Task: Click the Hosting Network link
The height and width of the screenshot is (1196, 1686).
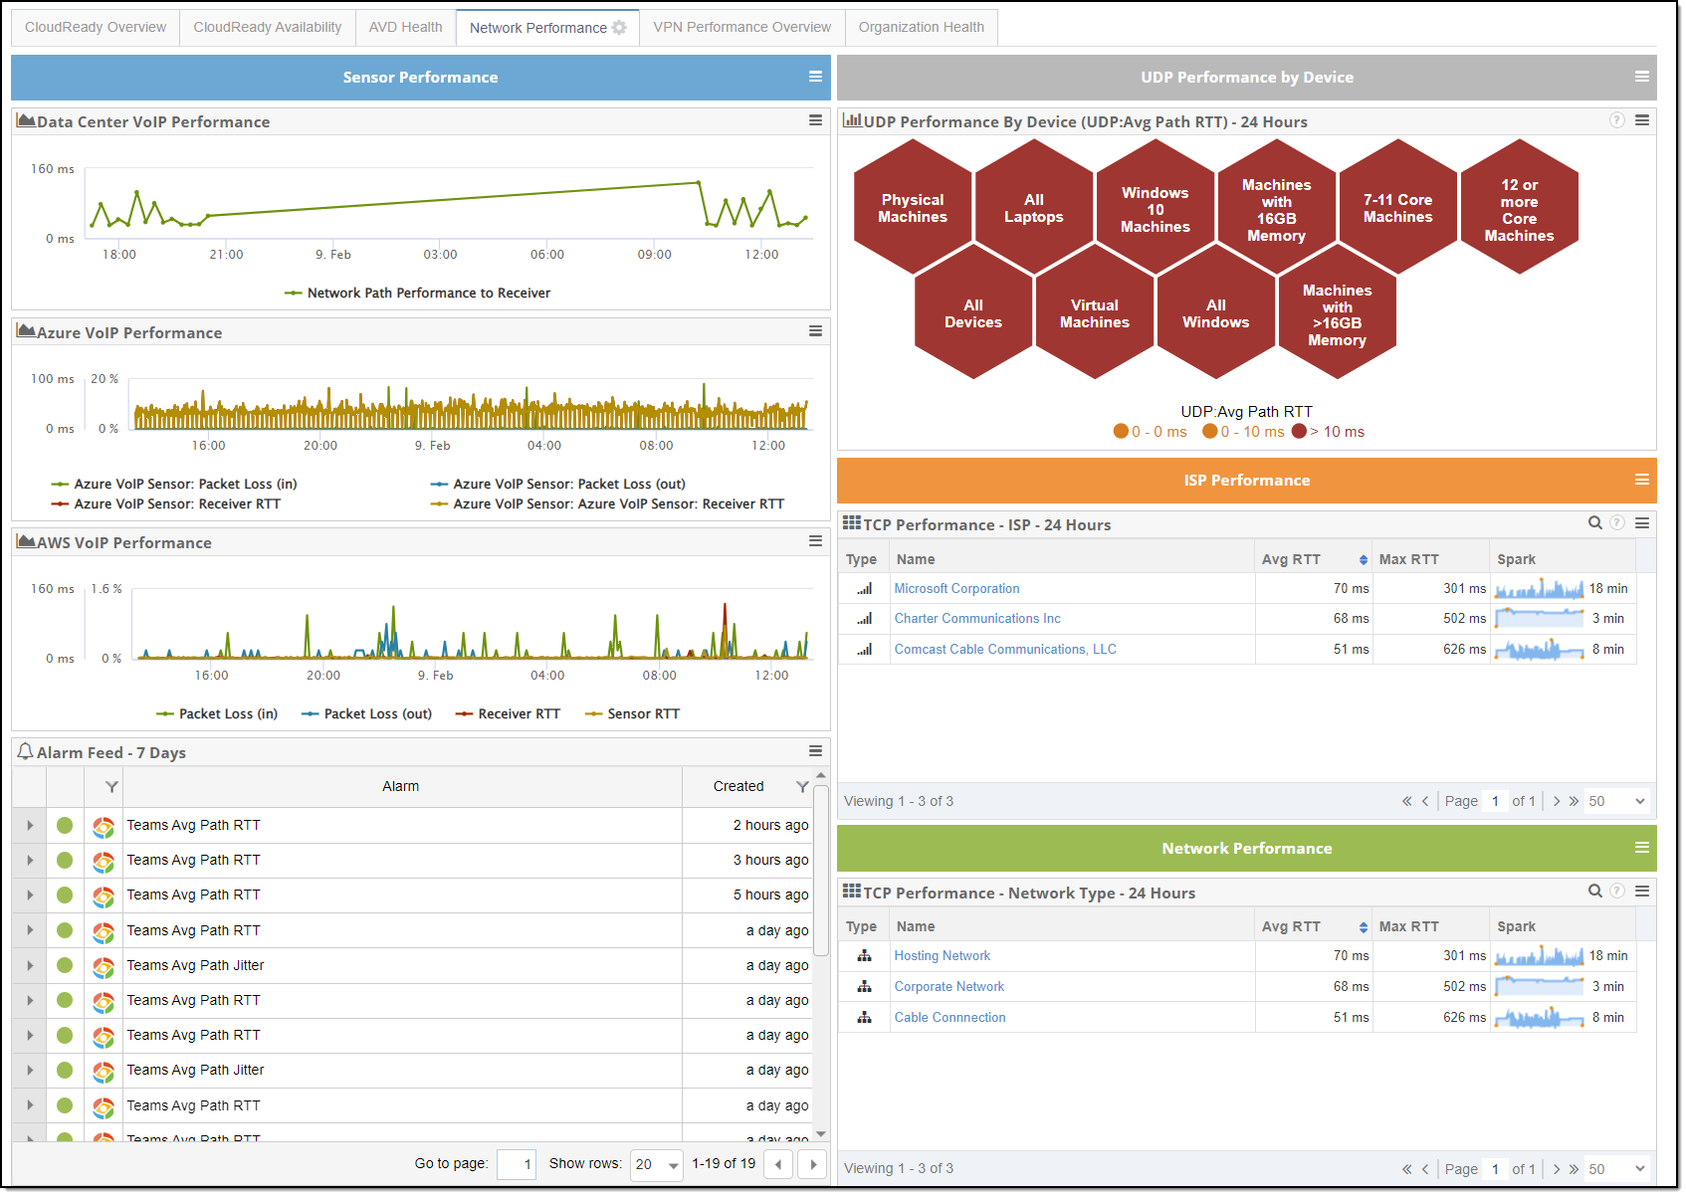Action: (942, 955)
